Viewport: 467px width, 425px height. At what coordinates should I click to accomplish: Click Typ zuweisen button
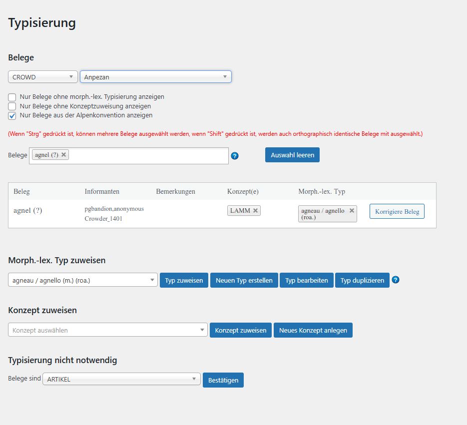pyautogui.click(x=184, y=280)
